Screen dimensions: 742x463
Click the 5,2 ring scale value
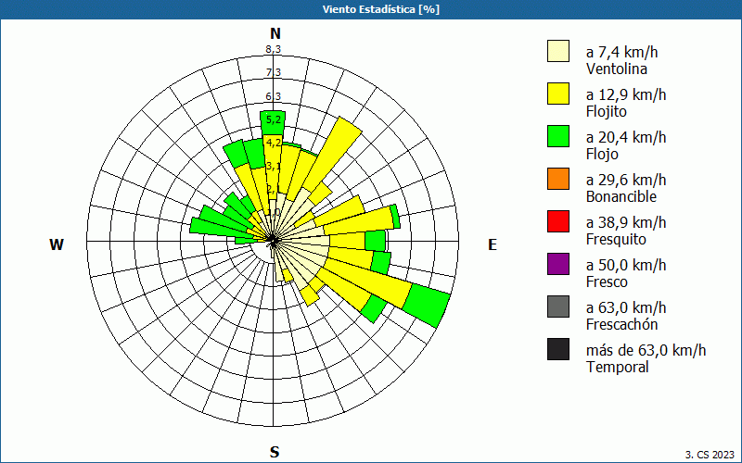point(273,119)
